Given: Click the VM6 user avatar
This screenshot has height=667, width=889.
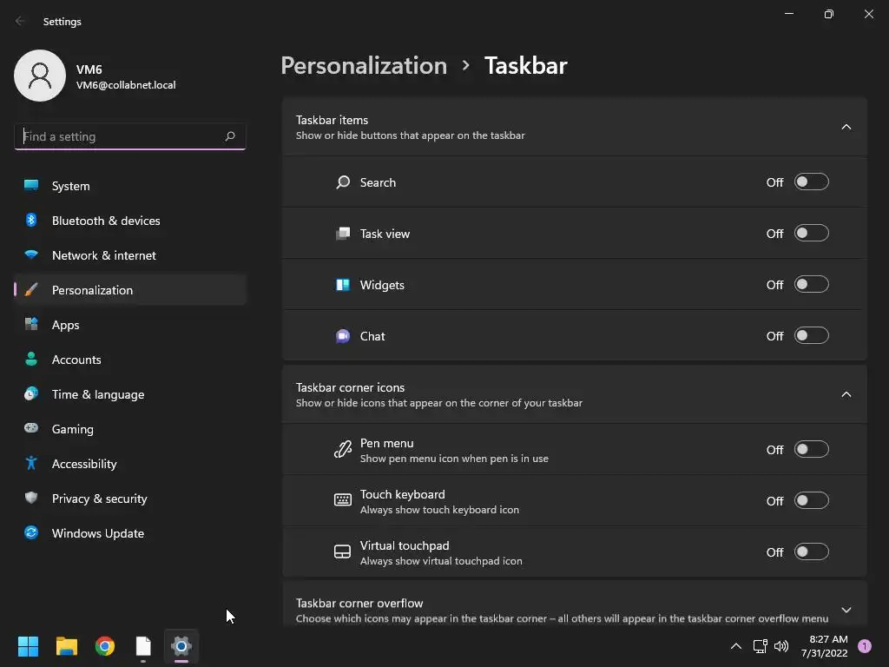Looking at the screenshot, I should (40, 76).
